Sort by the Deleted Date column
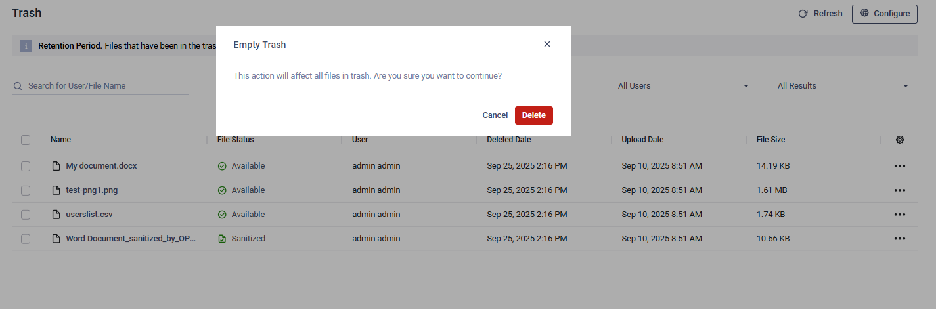This screenshot has width=936, height=309. tap(509, 140)
